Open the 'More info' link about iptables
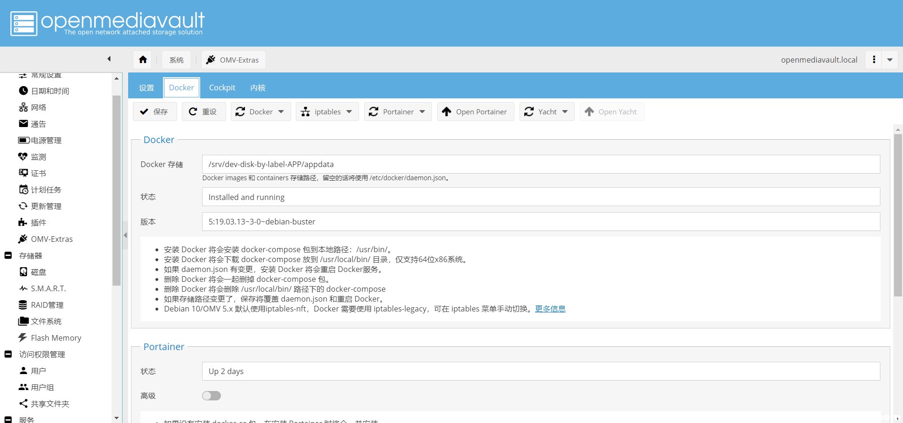 tap(550, 309)
